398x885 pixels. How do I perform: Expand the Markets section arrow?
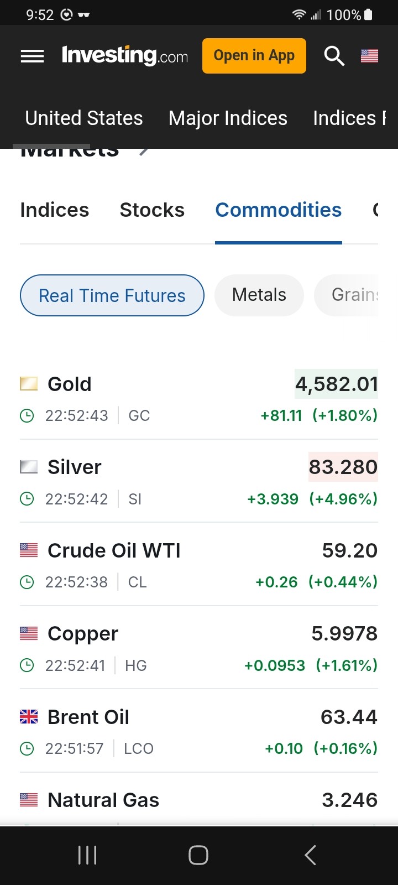coord(145,151)
